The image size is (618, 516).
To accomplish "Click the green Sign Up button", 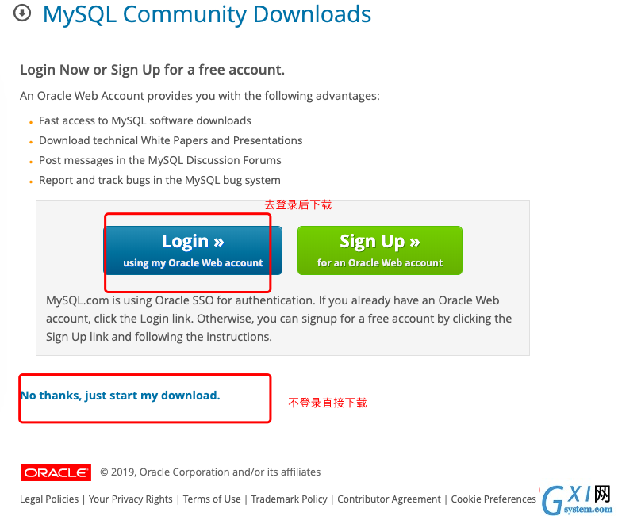I will [380, 250].
